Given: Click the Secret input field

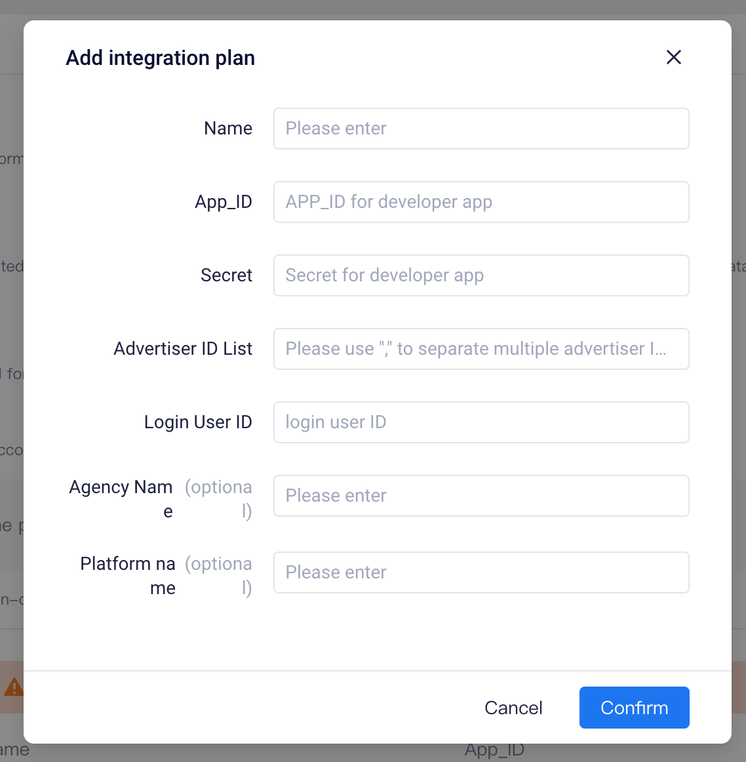Looking at the screenshot, I should (481, 275).
